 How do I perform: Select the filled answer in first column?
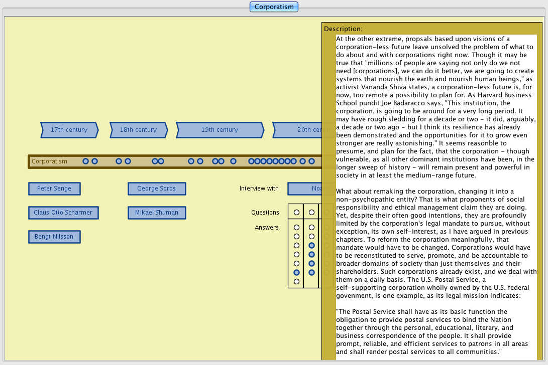(296, 272)
